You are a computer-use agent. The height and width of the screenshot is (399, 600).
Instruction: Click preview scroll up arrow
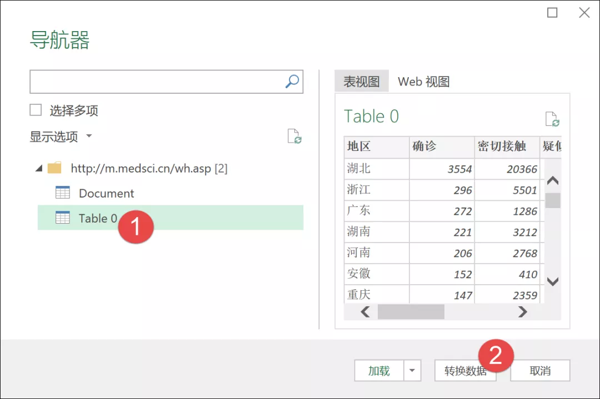pos(553,180)
